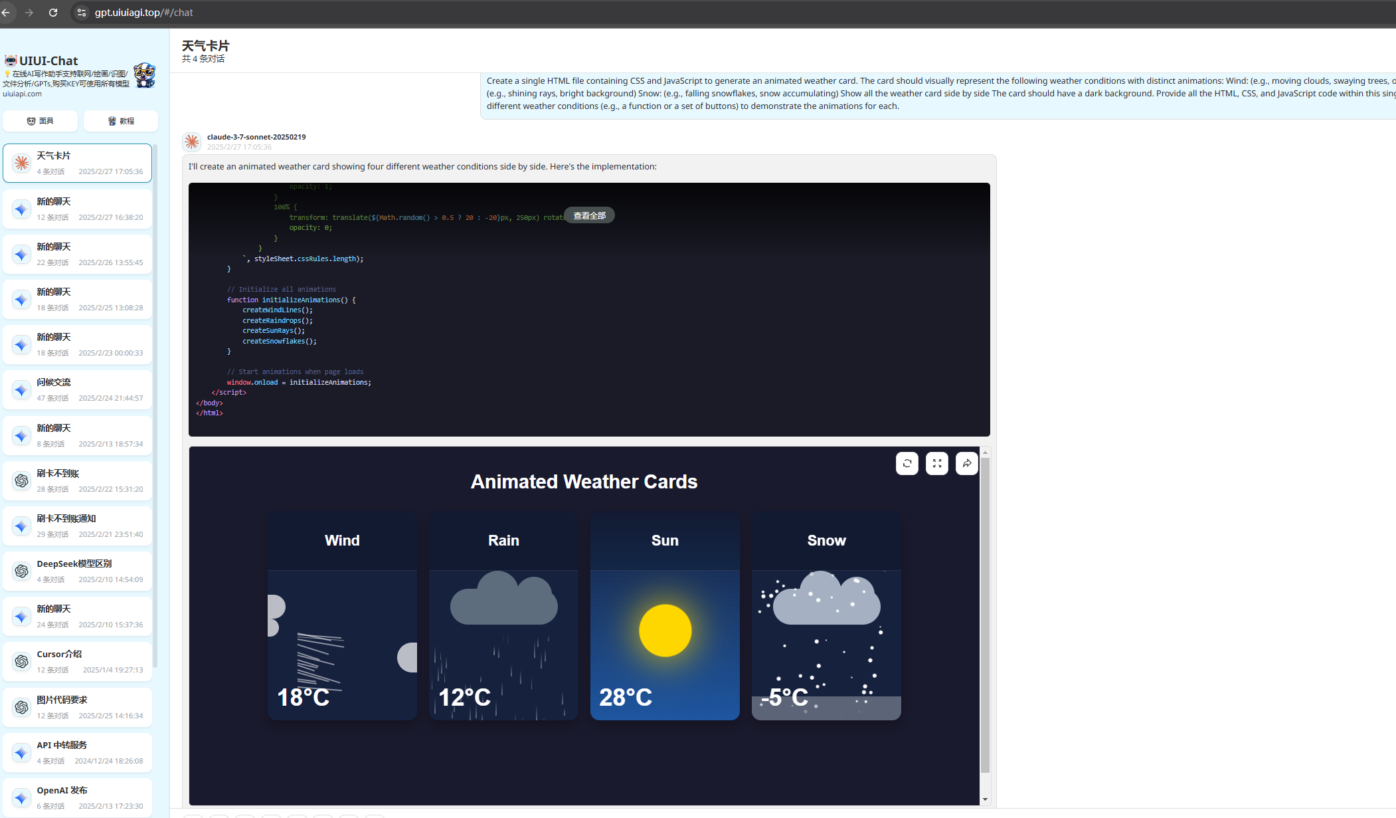Go forward using the browser forward arrow
The image size is (1396, 818).
point(29,13)
